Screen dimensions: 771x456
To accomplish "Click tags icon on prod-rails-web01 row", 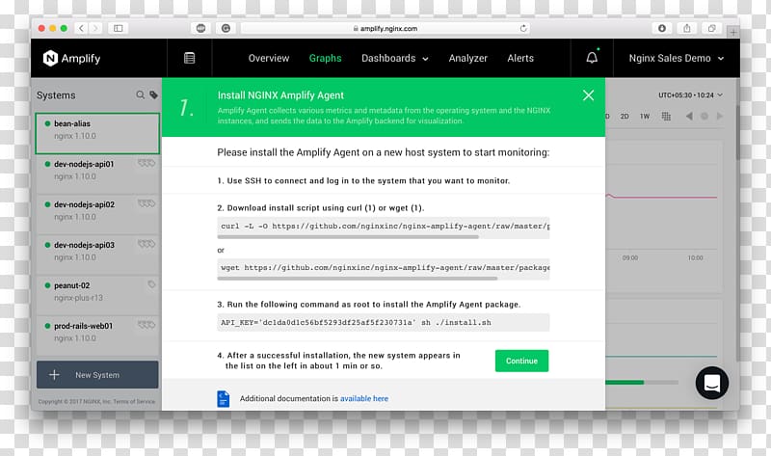I will click(x=146, y=325).
